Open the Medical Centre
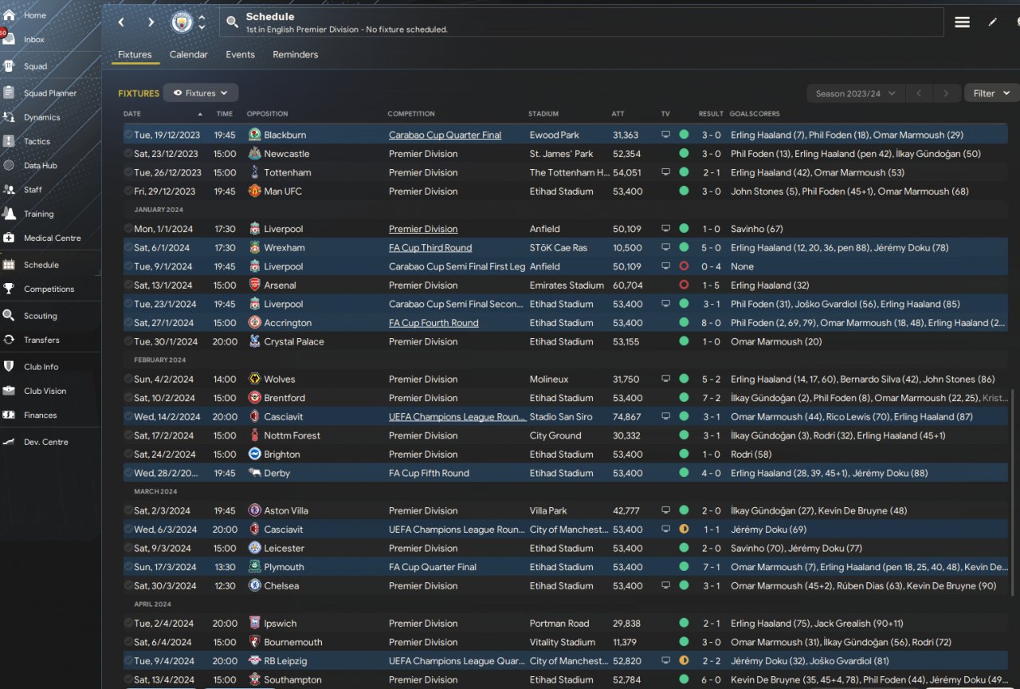Image resolution: width=1020 pixels, height=689 pixels. tap(52, 238)
